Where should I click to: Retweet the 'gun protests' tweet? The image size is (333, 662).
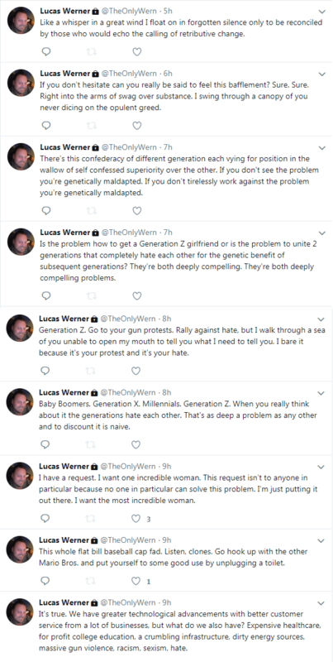click(x=91, y=371)
